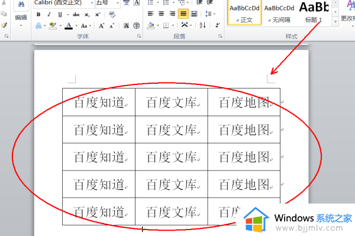Viewport: 355px width, 236px height.
Task: Open the Calibri font name dropdown
Action: pos(92,3)
